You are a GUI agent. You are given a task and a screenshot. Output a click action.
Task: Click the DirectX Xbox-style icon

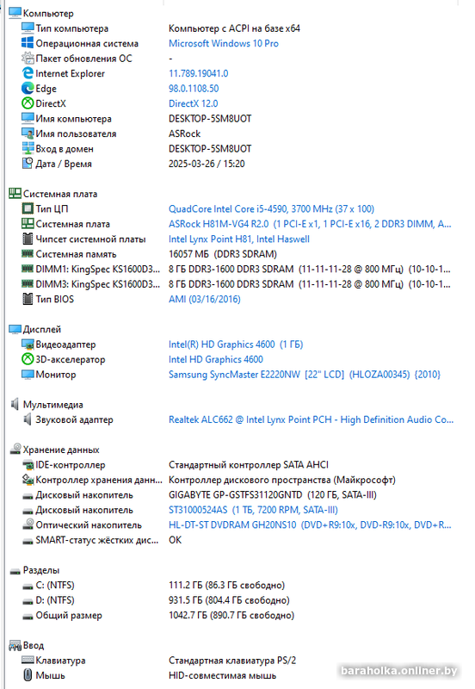pyautogui.click(x=28, y=103)
